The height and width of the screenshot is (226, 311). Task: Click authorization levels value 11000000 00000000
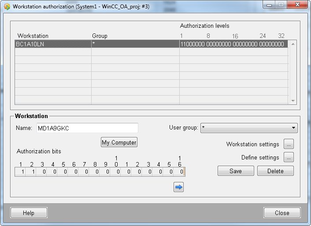233,44
